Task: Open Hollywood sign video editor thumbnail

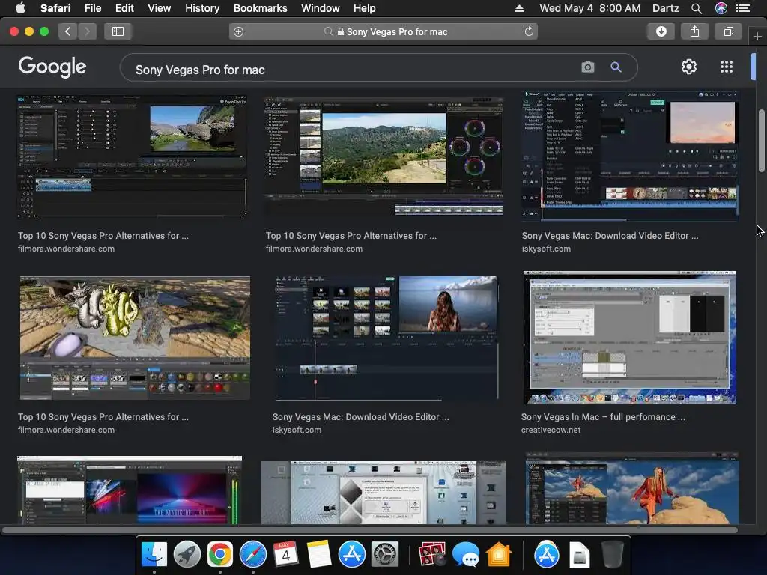Action: (x=383, y=156)
